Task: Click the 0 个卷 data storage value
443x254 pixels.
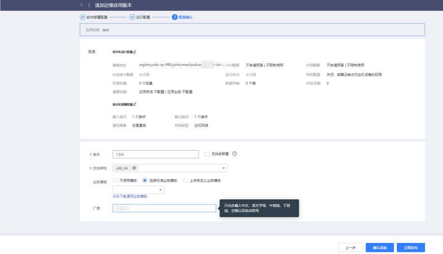Action: tap(251, 83)
